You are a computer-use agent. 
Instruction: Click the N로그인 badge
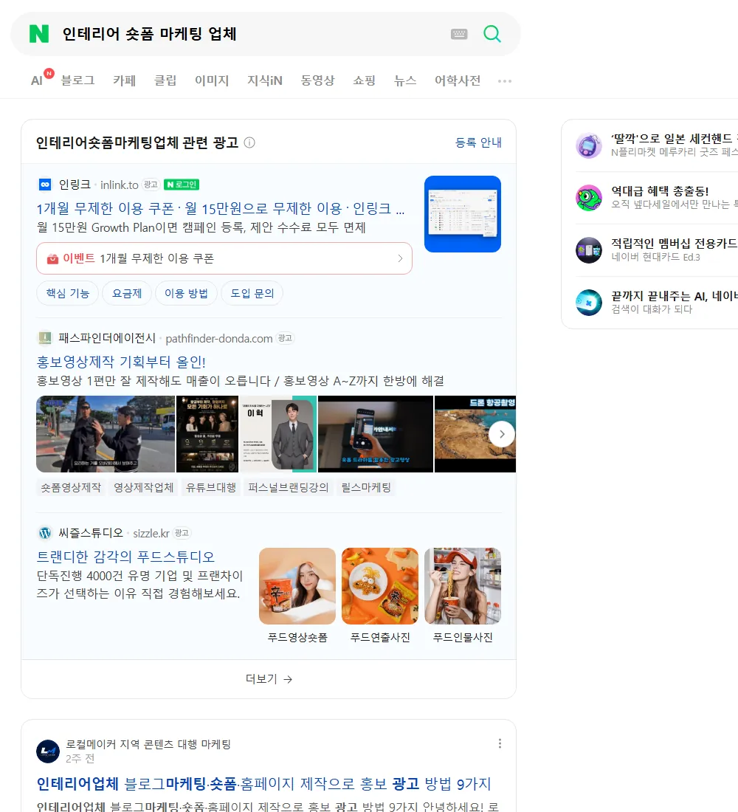click(182, 185)
